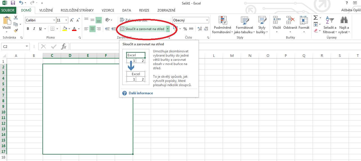Open Formátovat jako tabulku dropdown
The height and width of the screenshot is (161, 361).
click(x=244, y=25)
